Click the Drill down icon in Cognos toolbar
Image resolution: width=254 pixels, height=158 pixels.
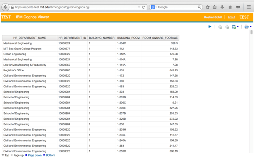coord(220,27)
